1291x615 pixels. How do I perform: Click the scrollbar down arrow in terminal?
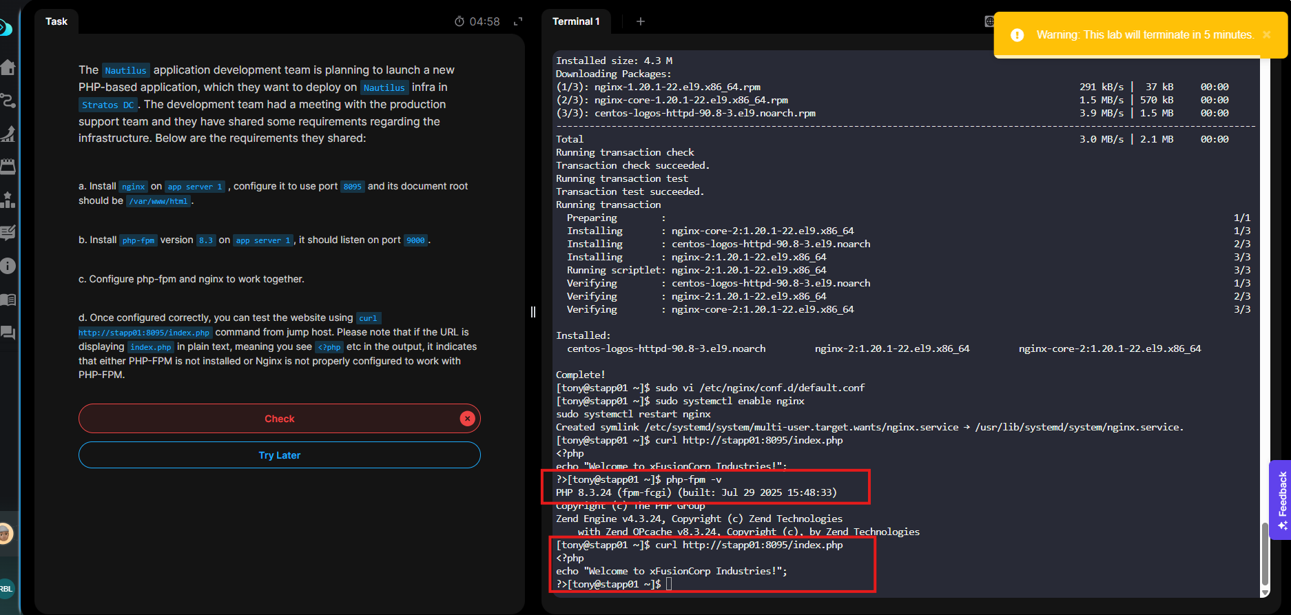pos(1265,592)
